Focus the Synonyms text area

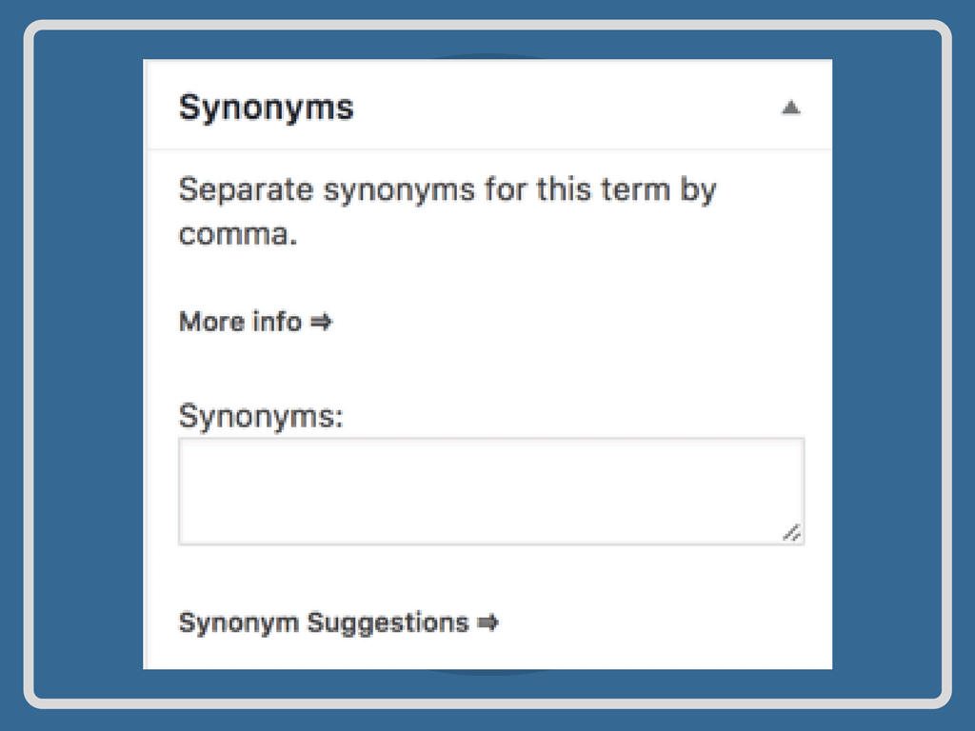(x=490, y=491)
